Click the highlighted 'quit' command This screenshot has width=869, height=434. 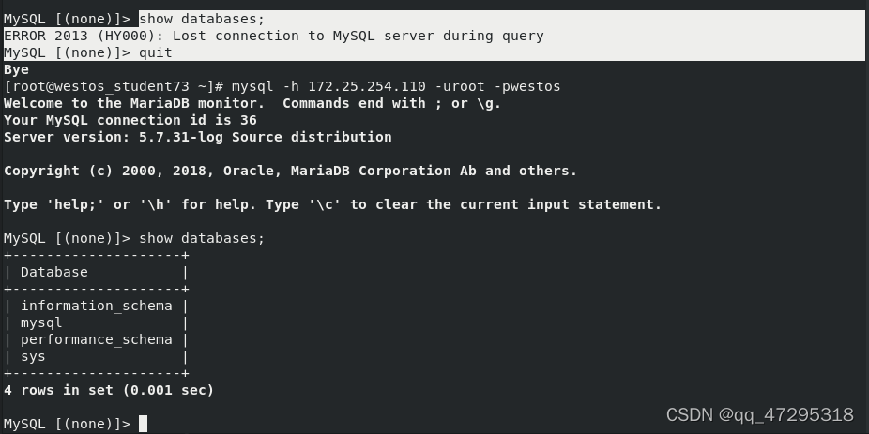[156, 52]
